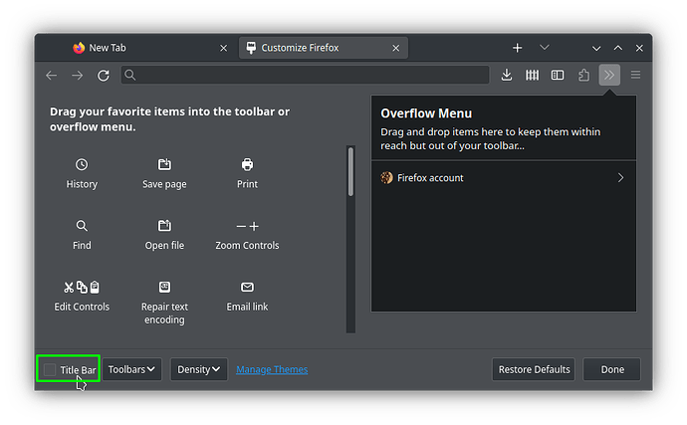Click the Manage Themes link
The height and width of the screenshot is (425, 687).
click(x=272, y=370)
